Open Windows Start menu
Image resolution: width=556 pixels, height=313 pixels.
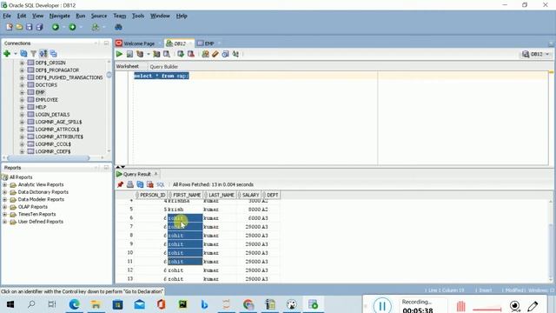pyautogui.click(x=10, y=304)
